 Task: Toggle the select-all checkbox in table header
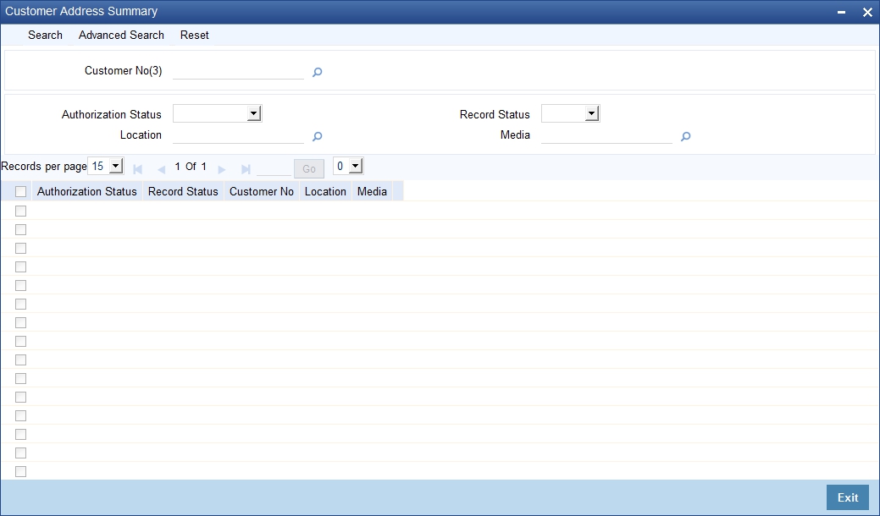click(x=21, y=192)
